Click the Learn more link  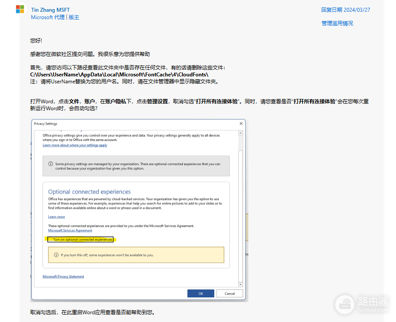pos(56,217)
